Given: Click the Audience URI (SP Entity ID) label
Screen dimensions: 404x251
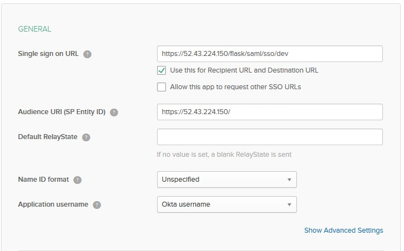Looking at the screenshot, I should coord(62,112).
